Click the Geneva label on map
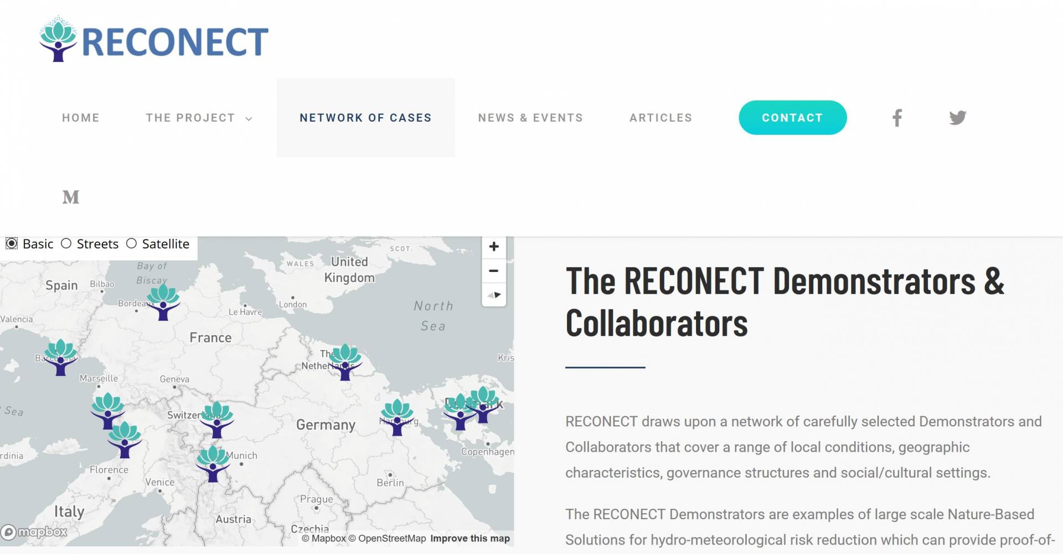The image size is (1063, 554). (x=174, y=379)
